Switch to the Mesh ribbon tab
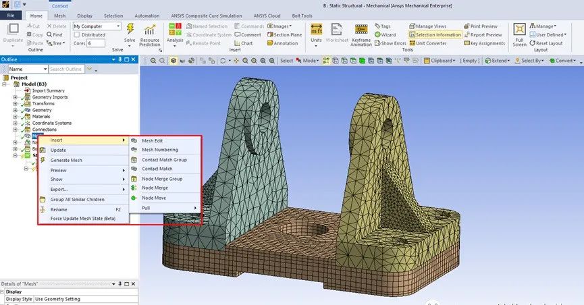The height and width of the screenshot is (305, 584). coord(59,16)
